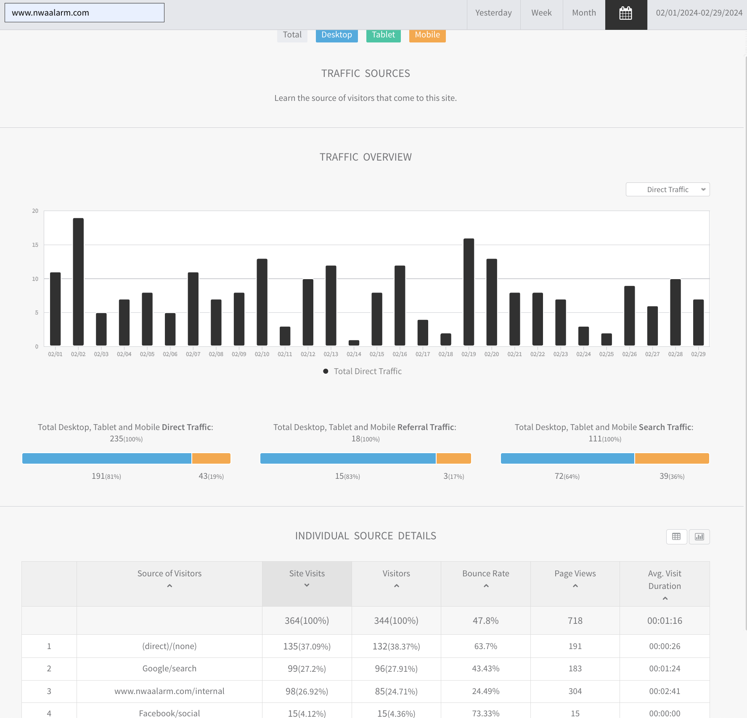
Task: Click the 02/14 chart bar
Action: tap(354, 343)
